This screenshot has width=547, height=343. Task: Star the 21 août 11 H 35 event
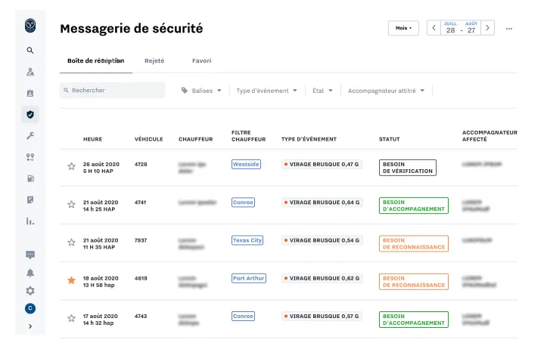point(72,243)
